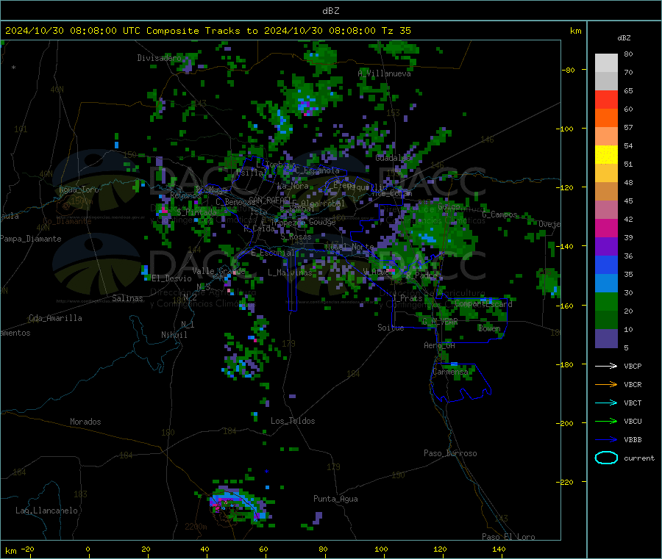Click the white asterisk marker near top-left
Viewport: 662px width, 559px height.
click(14, 68)
